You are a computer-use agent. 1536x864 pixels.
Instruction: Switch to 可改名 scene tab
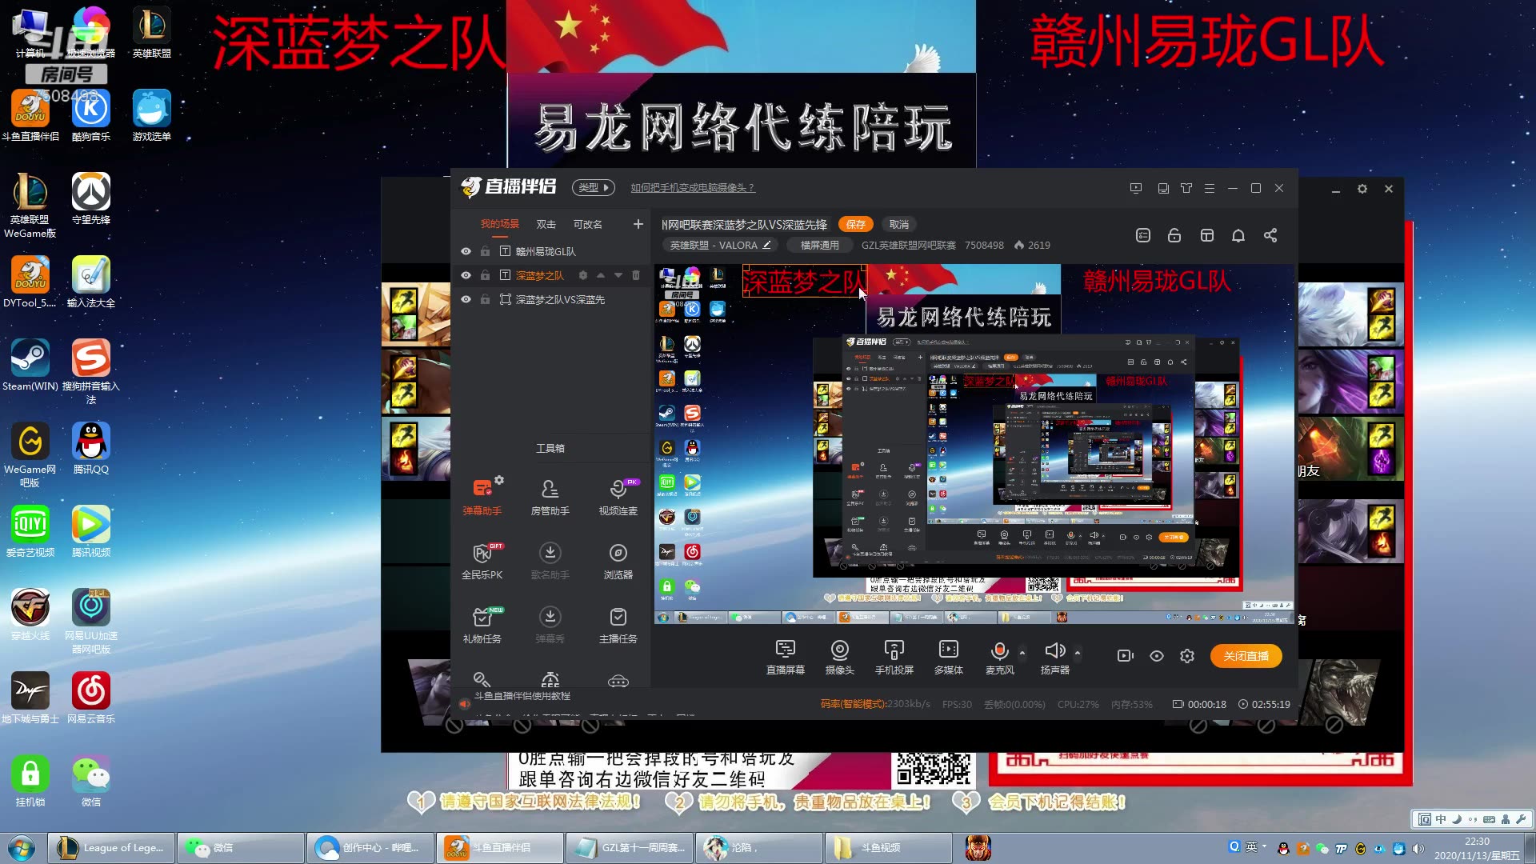coord(587,224)
